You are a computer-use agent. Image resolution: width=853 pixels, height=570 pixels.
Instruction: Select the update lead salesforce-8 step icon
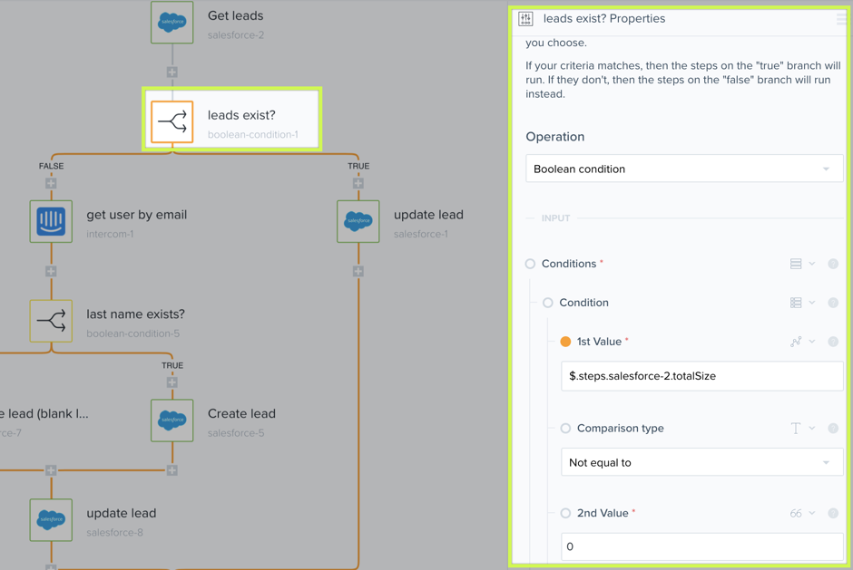(x=51, y=520)
